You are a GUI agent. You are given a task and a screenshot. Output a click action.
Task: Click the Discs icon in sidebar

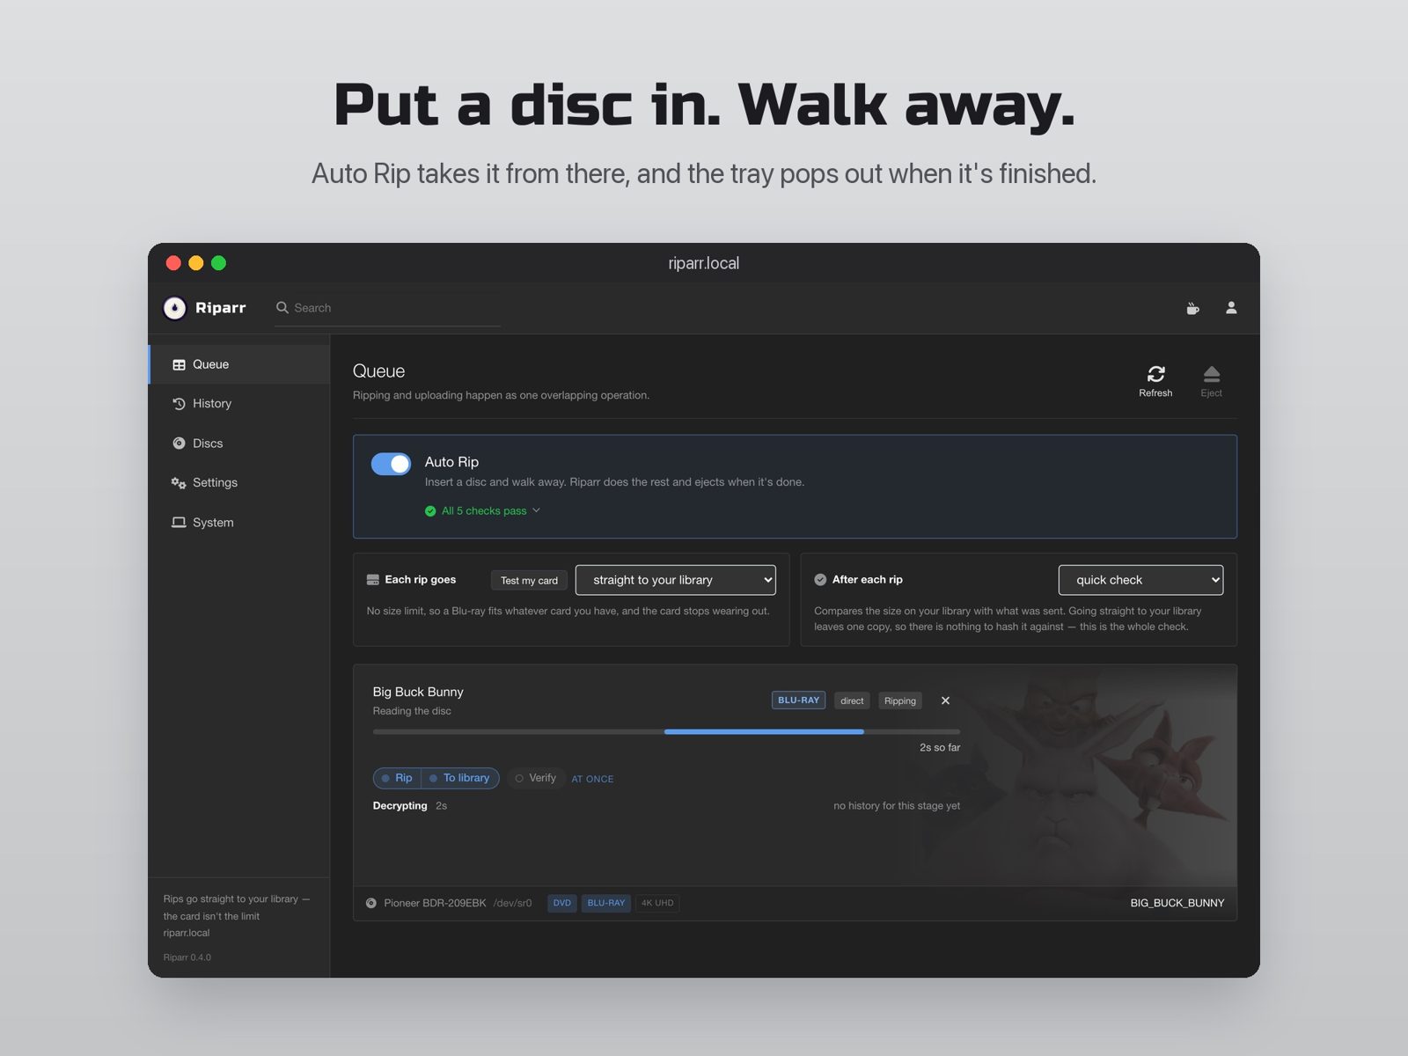pyautogui.click(x=179, y=444)
